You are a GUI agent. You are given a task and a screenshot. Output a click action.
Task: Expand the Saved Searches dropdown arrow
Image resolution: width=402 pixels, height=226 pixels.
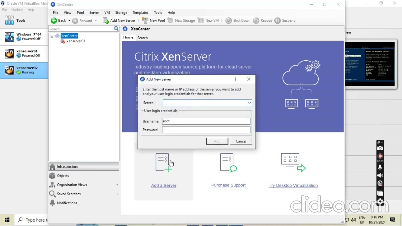[117, 194]
